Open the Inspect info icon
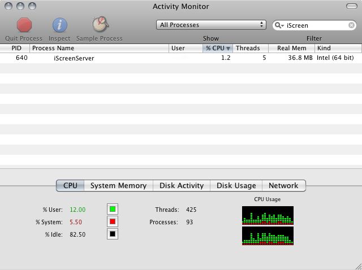 click(60, 25)
